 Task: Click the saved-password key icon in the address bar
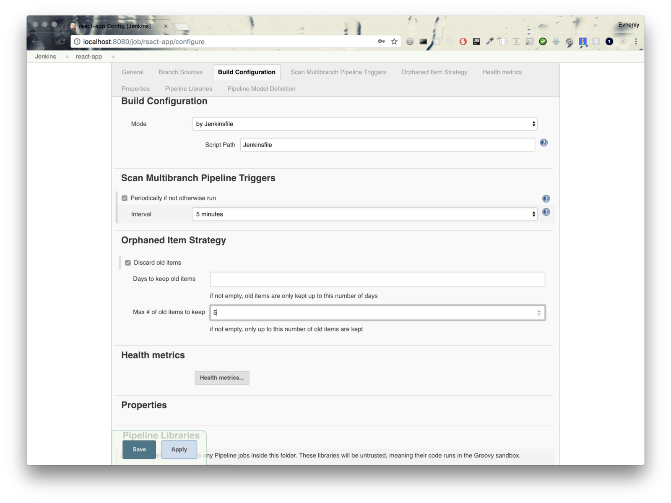(x=381, y=41)
